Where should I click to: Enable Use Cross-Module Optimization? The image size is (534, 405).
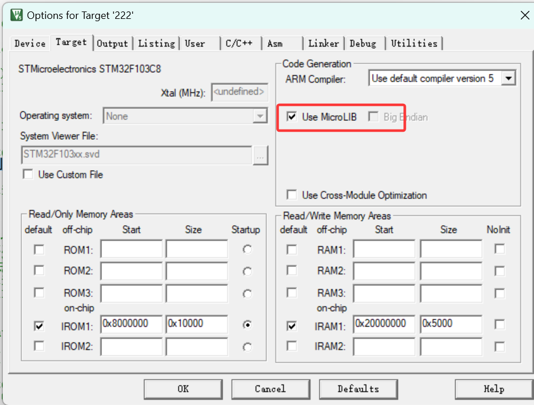coord(292,195)
